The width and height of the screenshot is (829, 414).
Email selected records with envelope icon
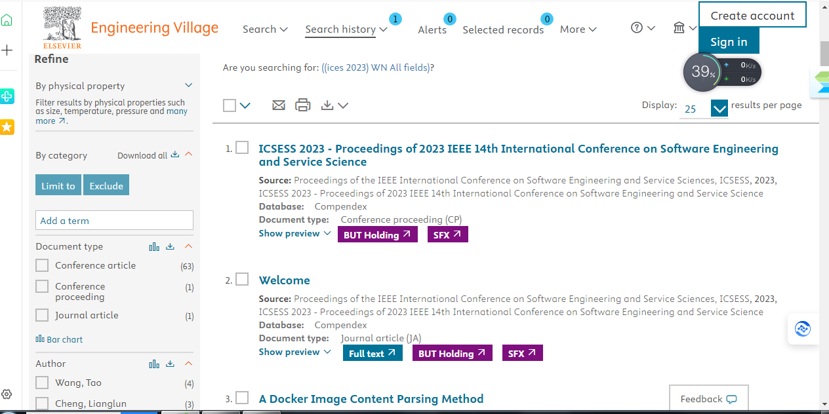(x=279, y=105)
